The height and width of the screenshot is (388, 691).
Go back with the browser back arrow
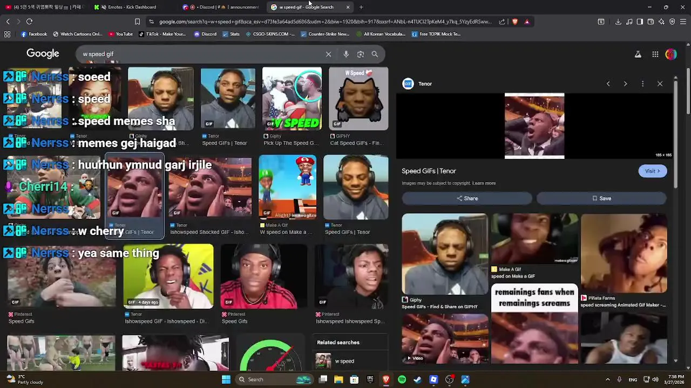(x=8, y=22)
